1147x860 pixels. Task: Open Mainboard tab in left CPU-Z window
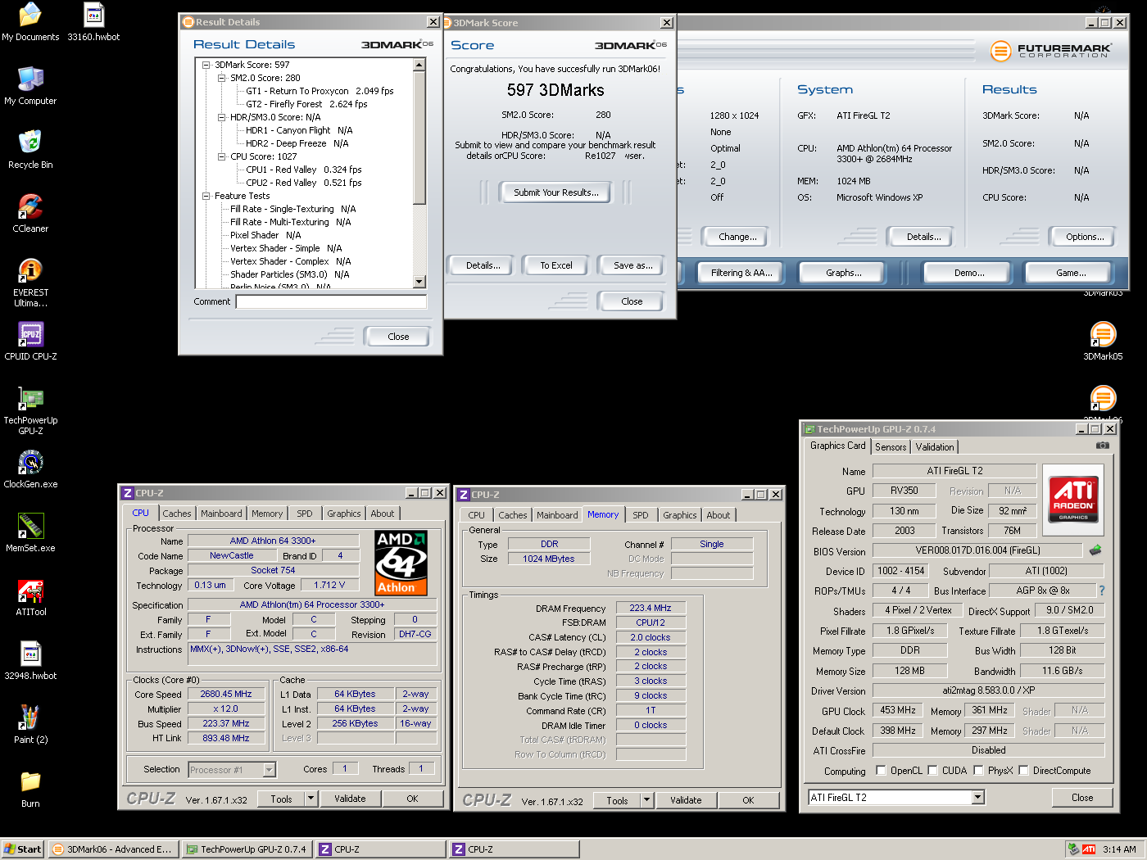221,514
